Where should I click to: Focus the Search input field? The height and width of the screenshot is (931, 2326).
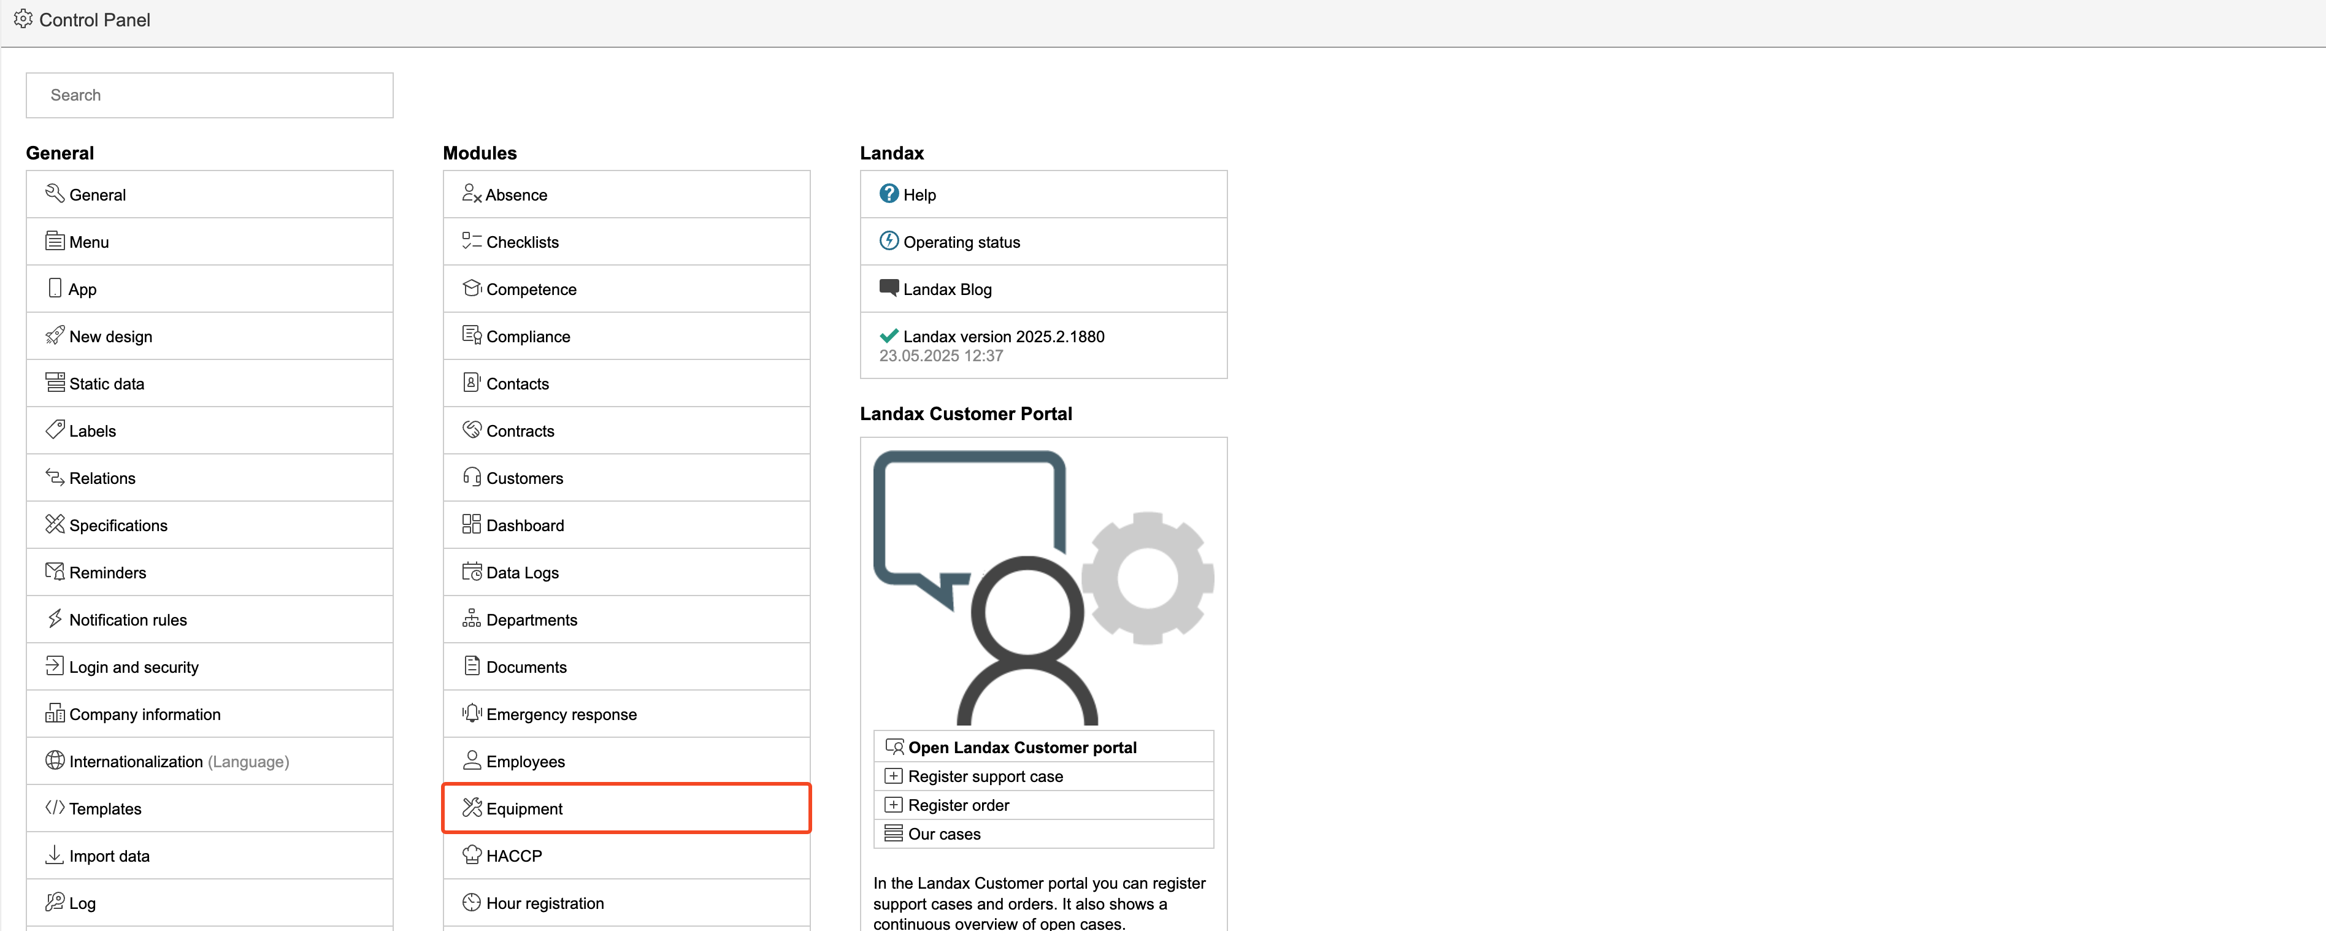[x=210, y=95]
